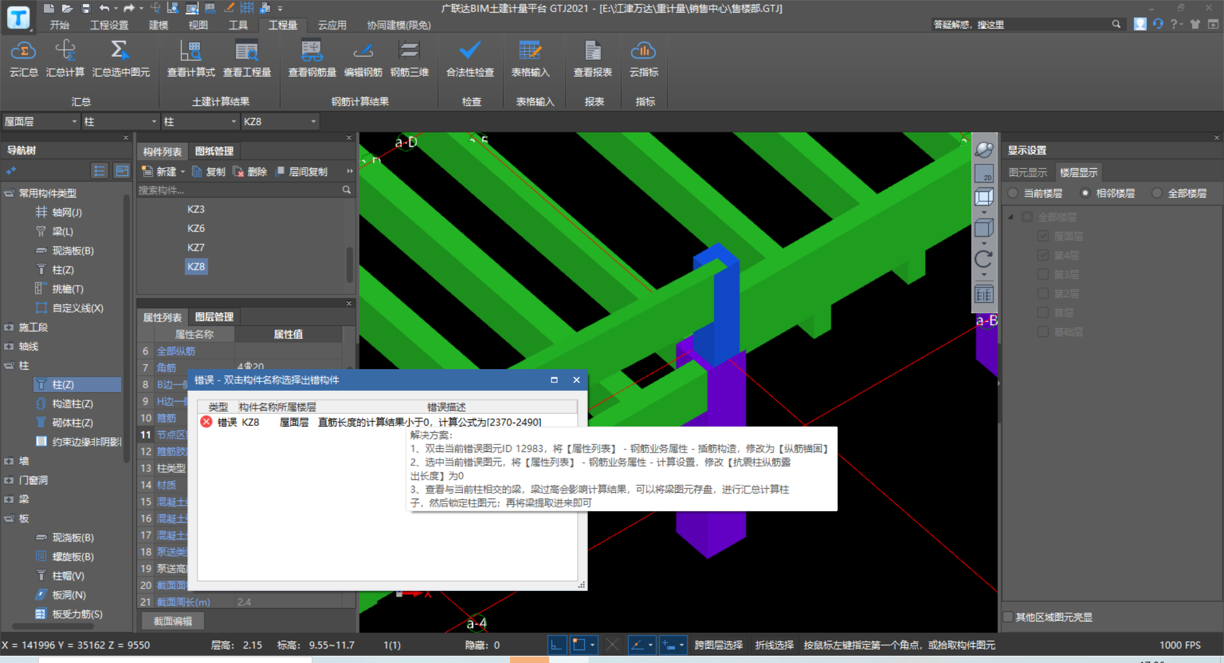This screenshot has width=1224, height=663.
Task: Open 查看计算式 formula viewer
Action: [x=191, y=58]
